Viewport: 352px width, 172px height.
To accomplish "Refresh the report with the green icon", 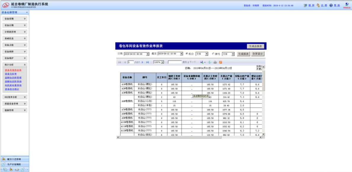I will 209,62.
